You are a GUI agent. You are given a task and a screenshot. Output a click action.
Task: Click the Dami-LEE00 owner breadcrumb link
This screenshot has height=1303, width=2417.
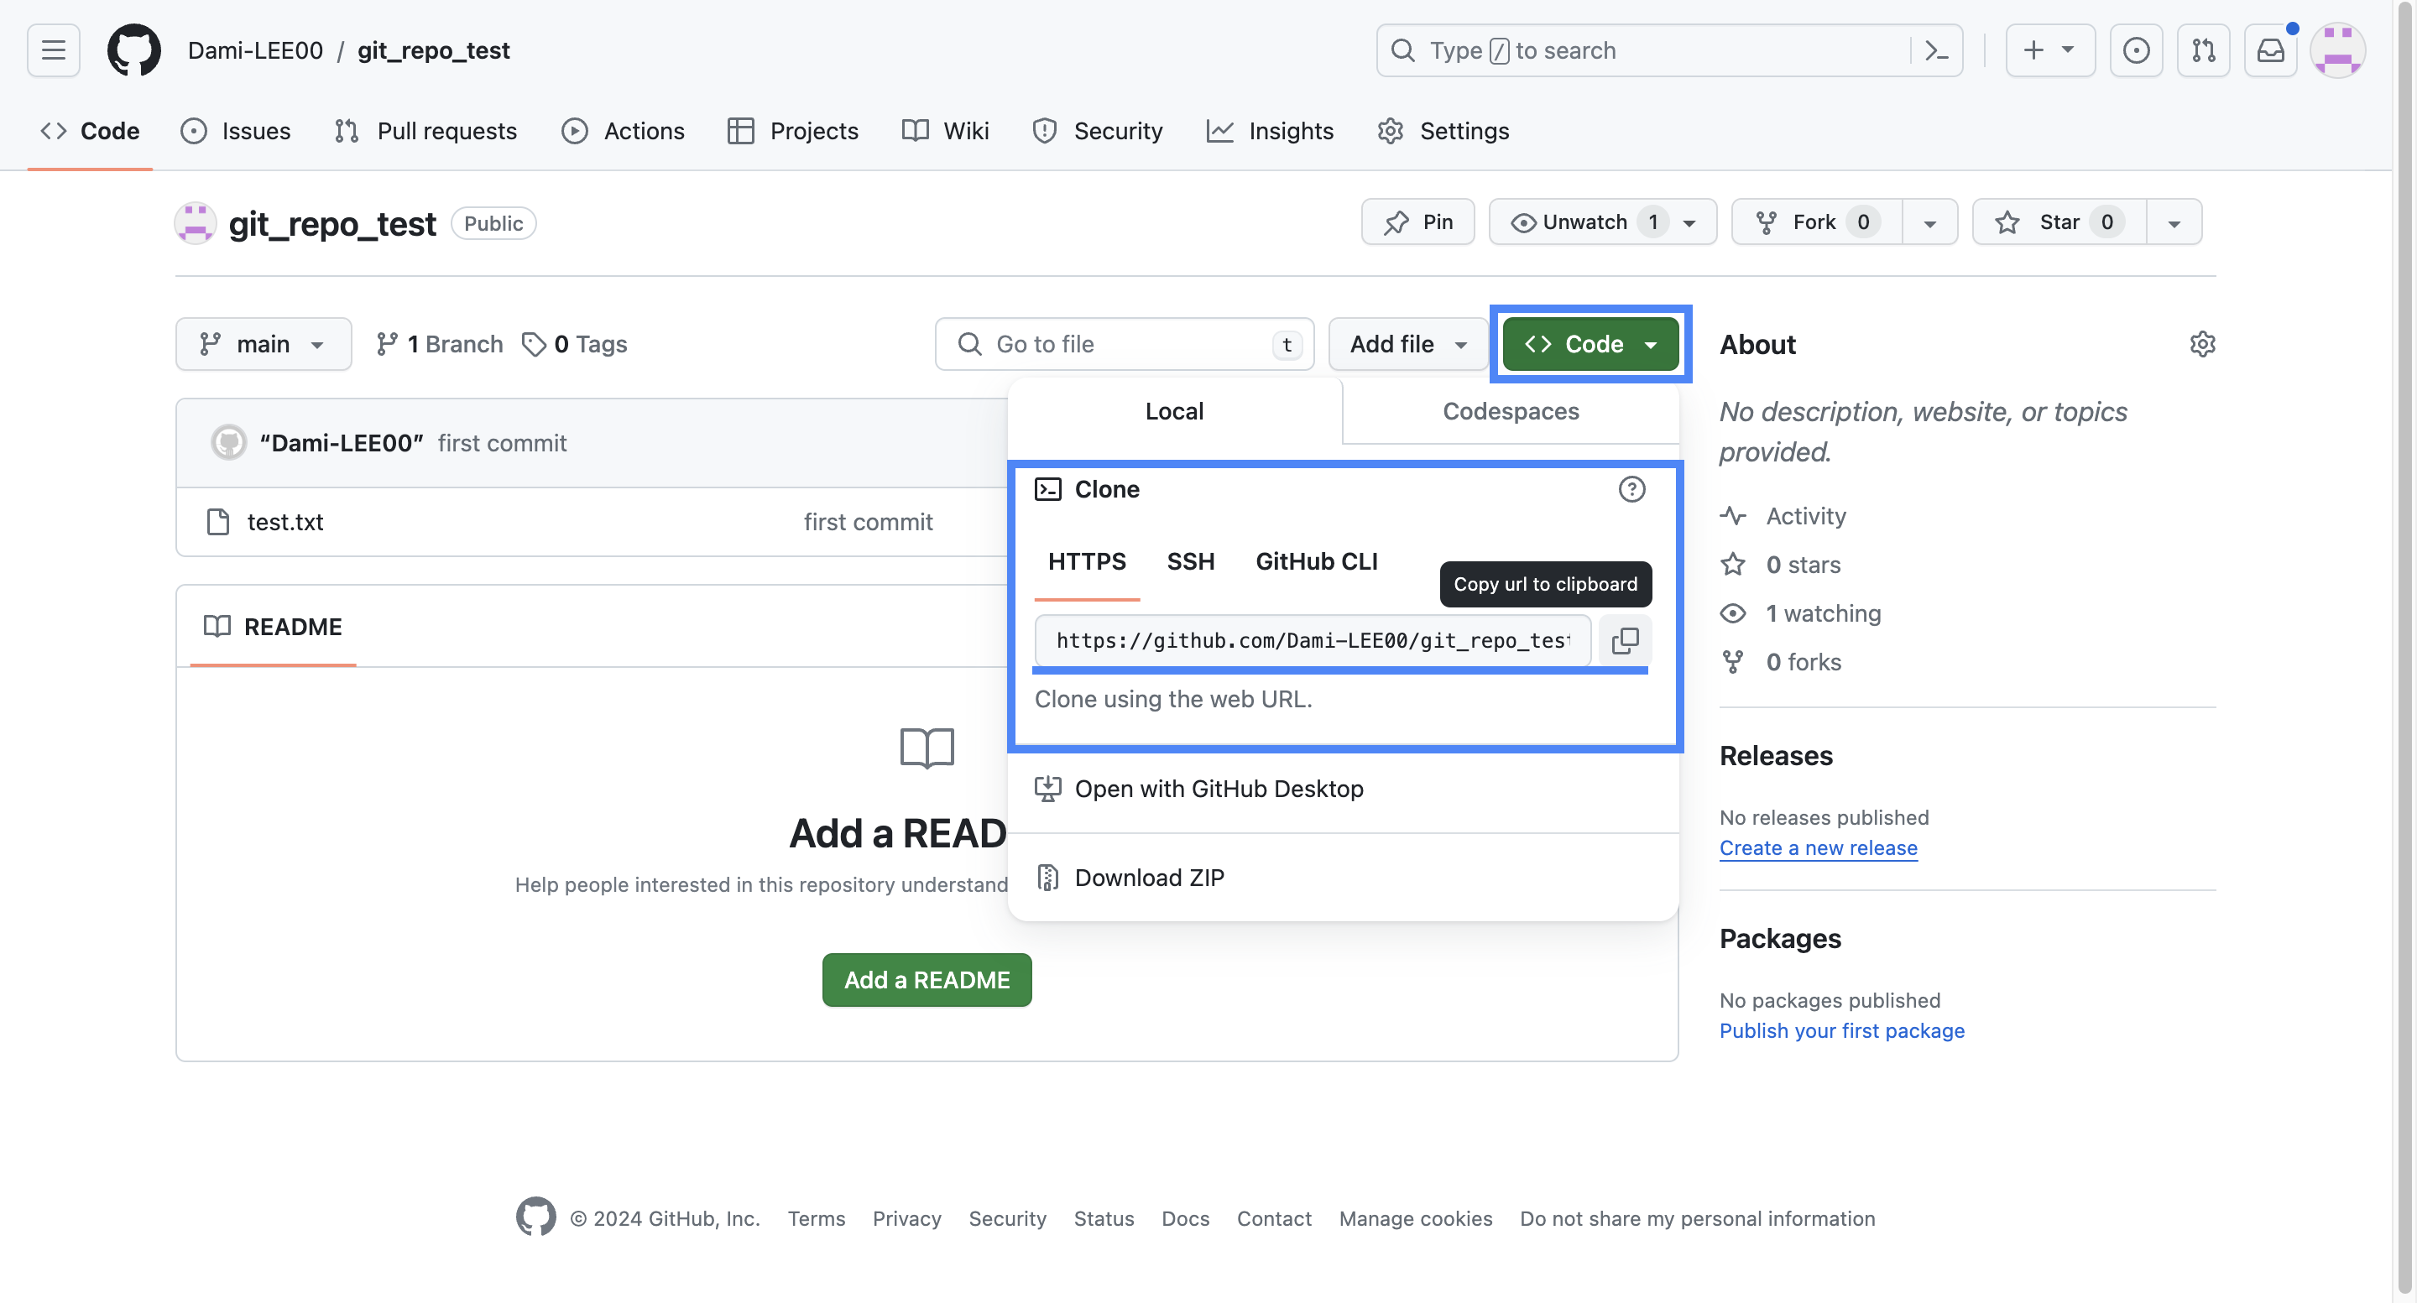tap(255, 50)
